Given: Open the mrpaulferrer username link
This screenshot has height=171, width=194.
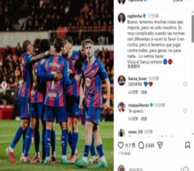Looking at the screenshot, I should tap(139, 105).
